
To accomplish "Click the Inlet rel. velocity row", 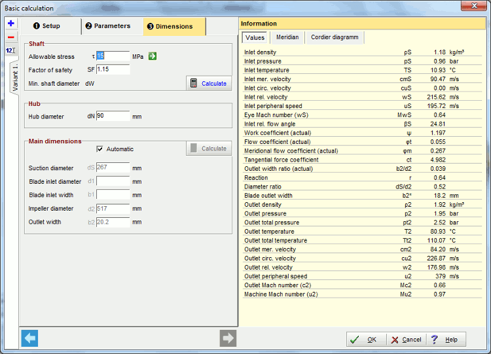I will [362, 97].
